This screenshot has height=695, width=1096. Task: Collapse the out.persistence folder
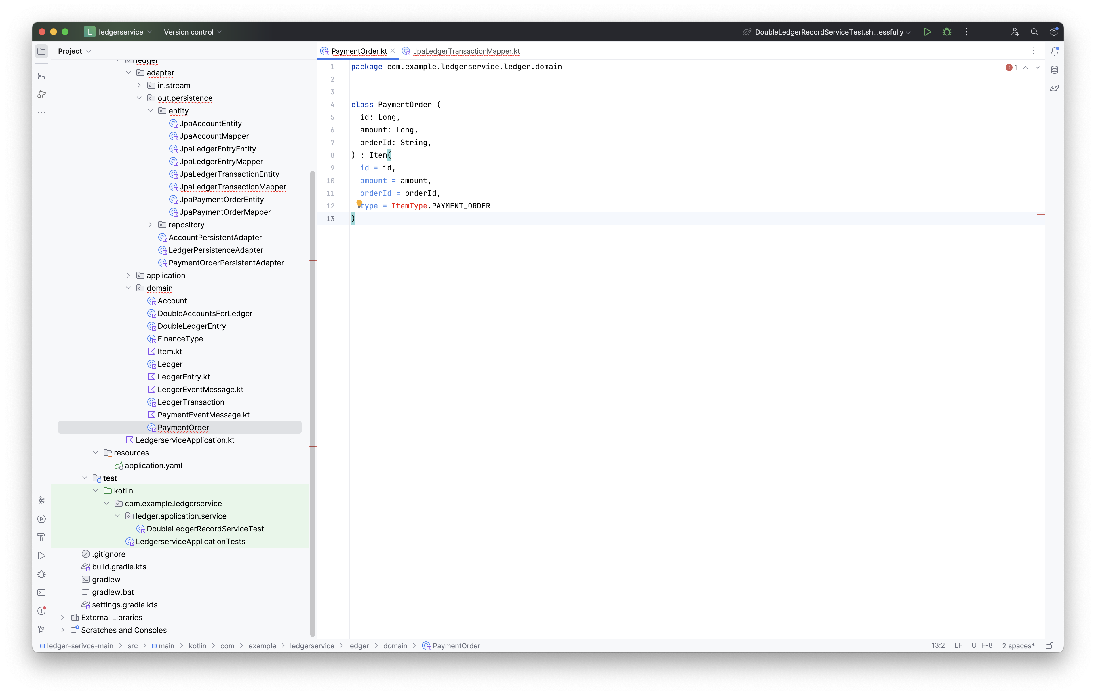(139, 98)
